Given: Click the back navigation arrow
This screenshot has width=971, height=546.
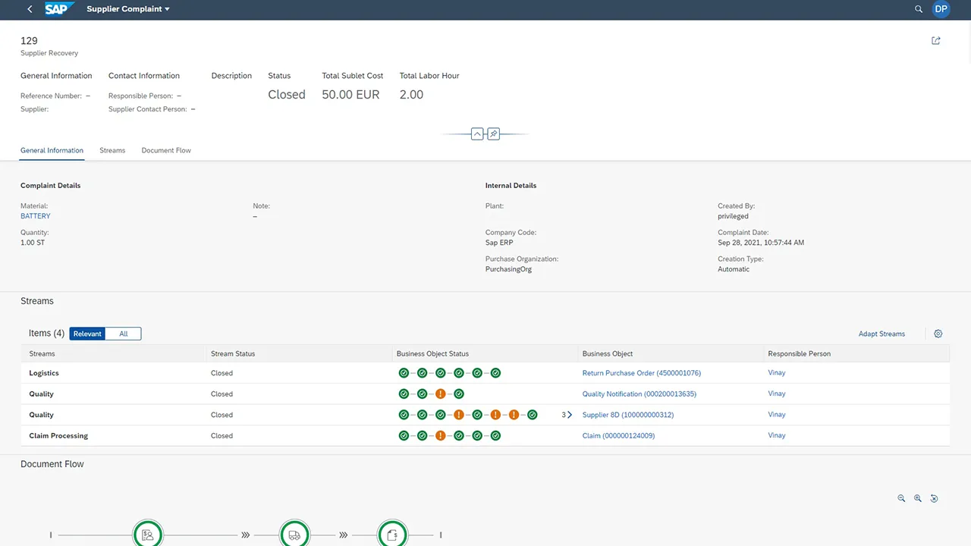Looking at the screenshot, I should tap(30, 9).
